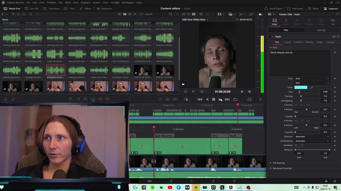The image size is (341, 191).
Task: Open the Transform sub-tab of Text+
Action: [298, 42]
